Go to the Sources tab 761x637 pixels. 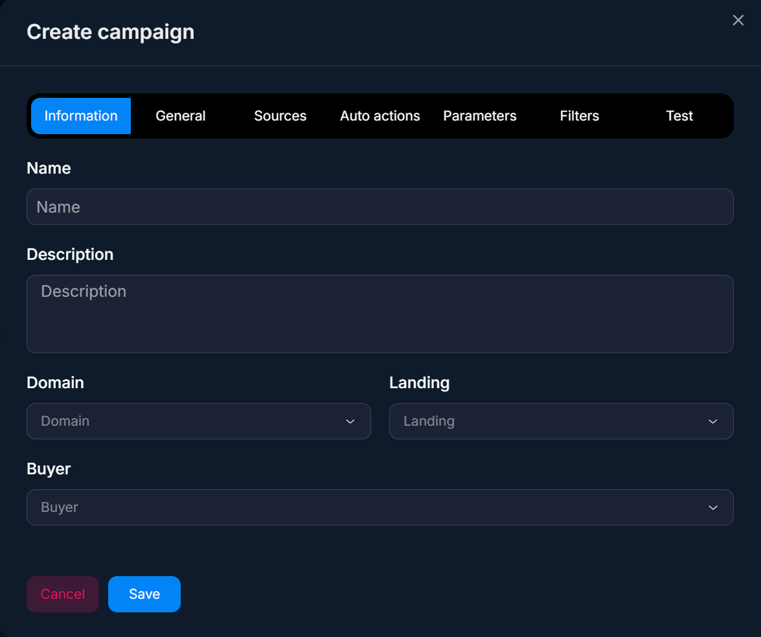[x=280, y=116]
